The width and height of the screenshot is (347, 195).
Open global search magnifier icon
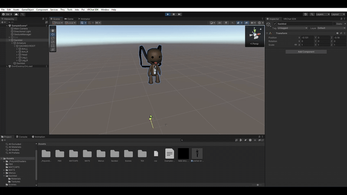pyautogui.click(x=312, y=14)
